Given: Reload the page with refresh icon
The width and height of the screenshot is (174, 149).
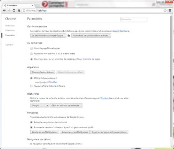Looking at the screenshot, I should 14,10.
